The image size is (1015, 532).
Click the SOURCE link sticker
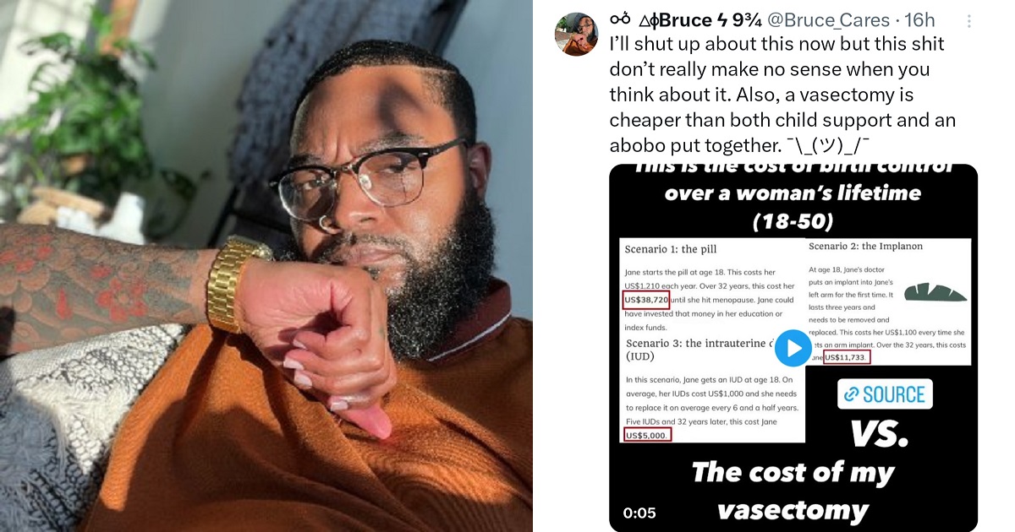[885, 394]
